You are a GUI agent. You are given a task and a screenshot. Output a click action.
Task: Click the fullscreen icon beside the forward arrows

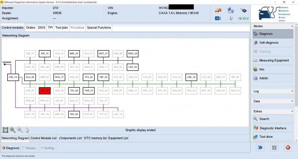tap(274, 148)
